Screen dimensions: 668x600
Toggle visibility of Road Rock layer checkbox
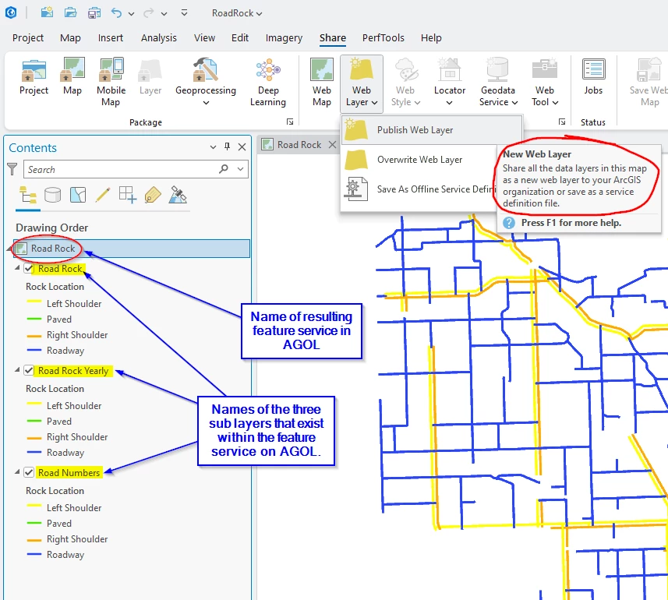pyautogui.click(x=29, y=269)
